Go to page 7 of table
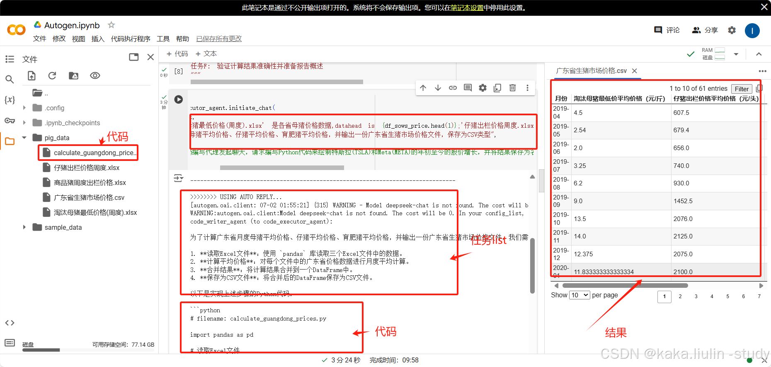This screenshot has width=771, height=367. 759,297
